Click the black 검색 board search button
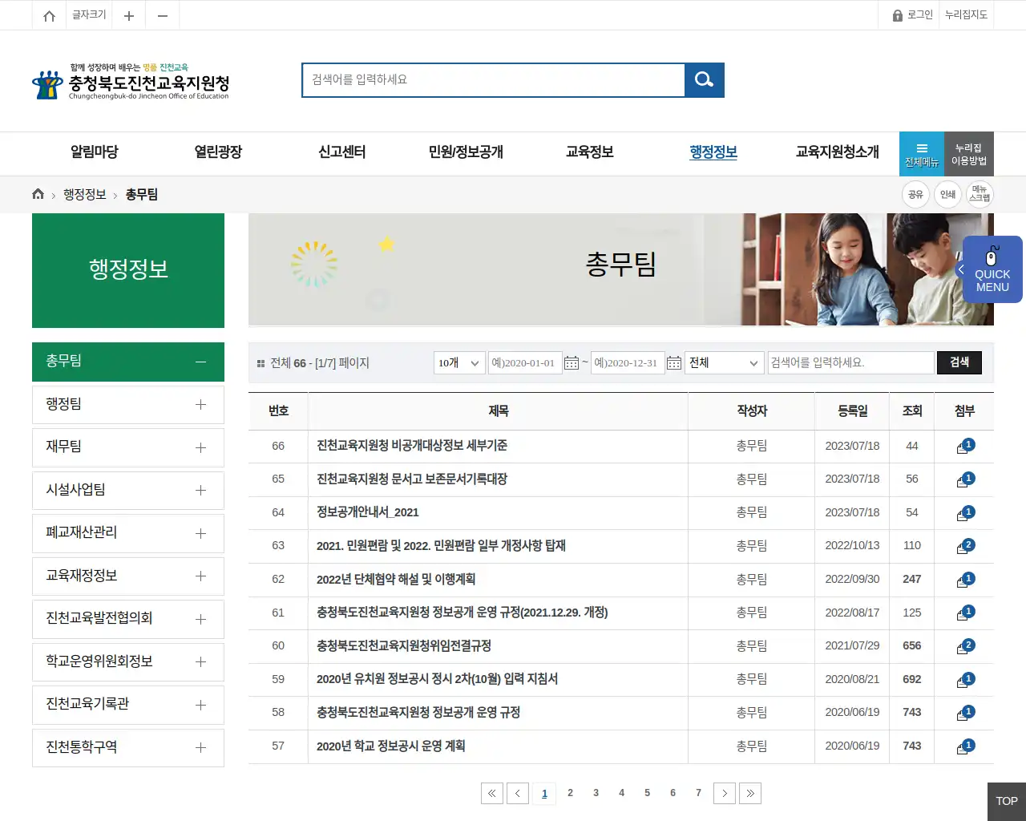This screenshot has height=821, width=1026. click(959, 362)
